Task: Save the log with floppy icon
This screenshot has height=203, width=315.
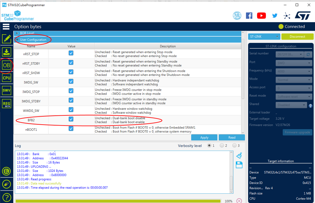Action: click(x=239, y=165)
